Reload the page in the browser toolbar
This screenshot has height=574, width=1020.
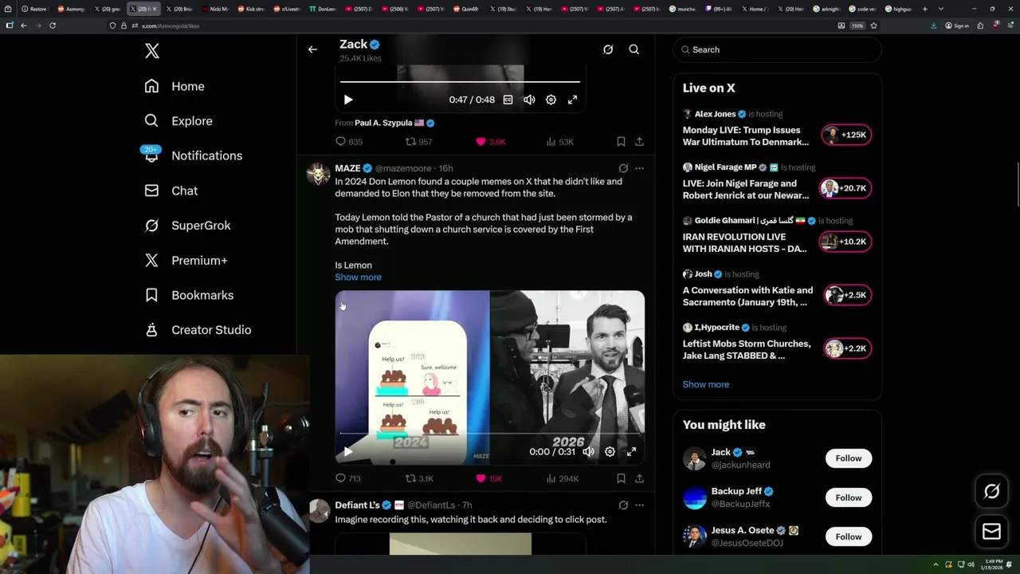tap(53, 26)
